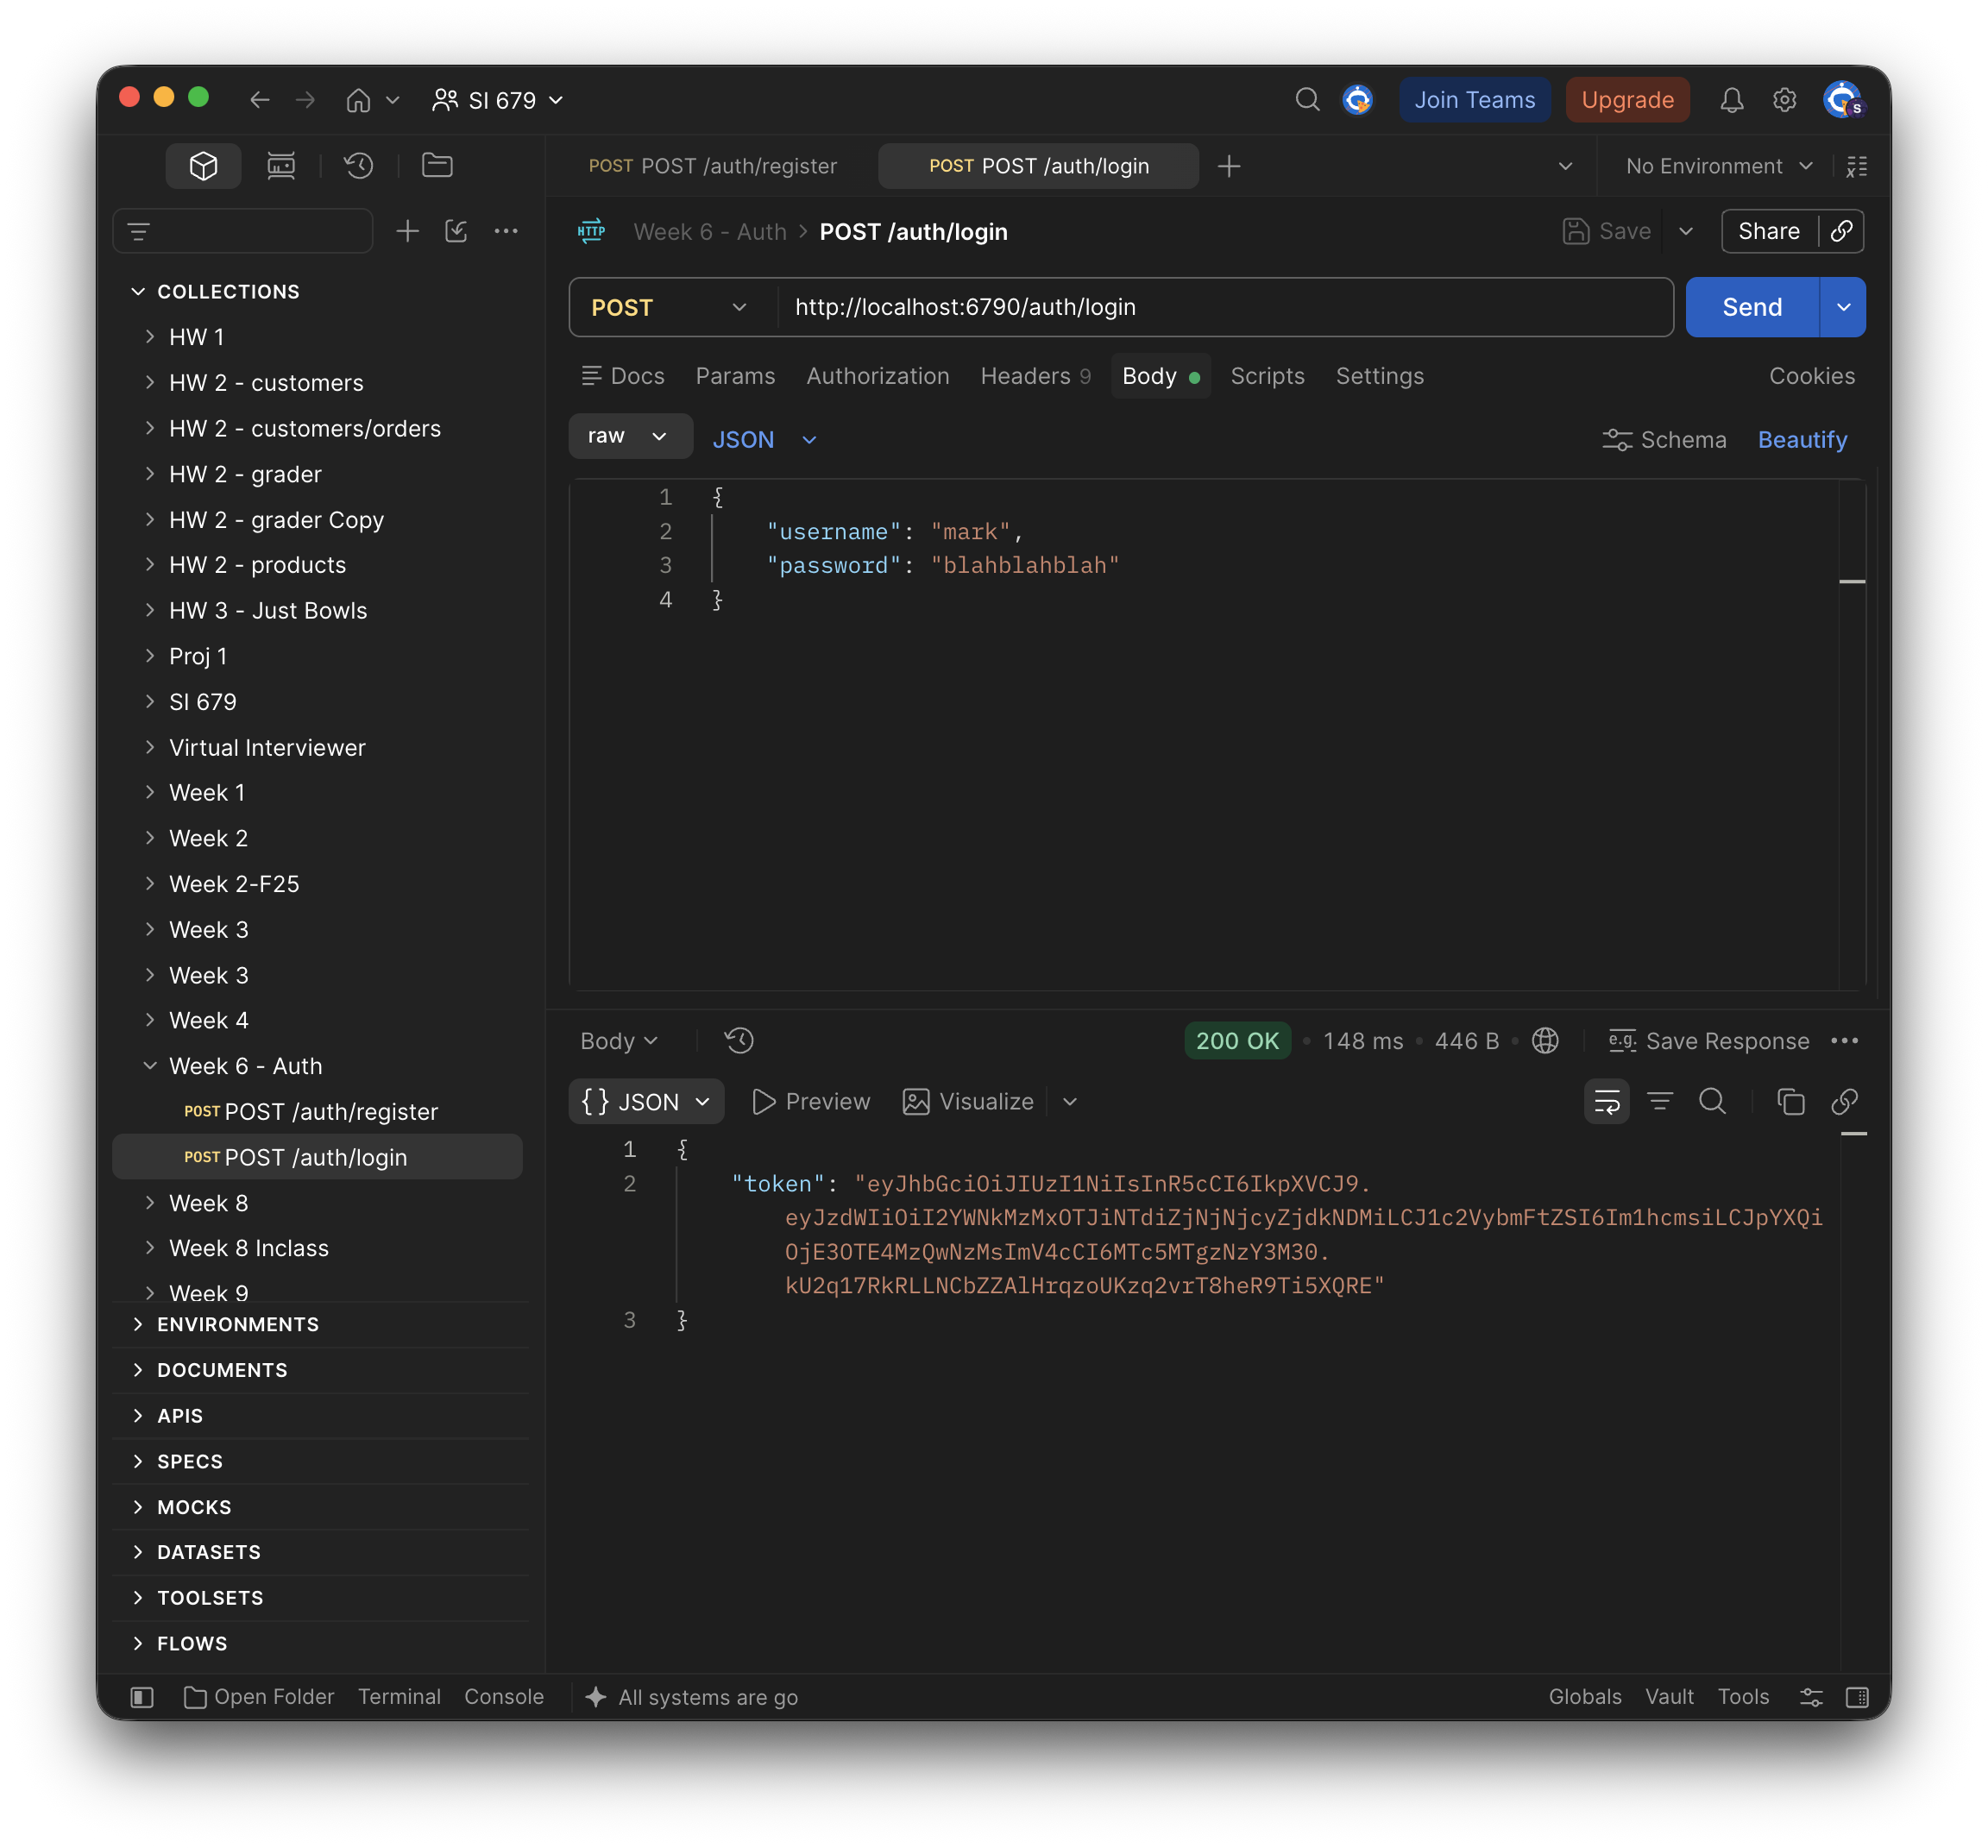
Task: Click the request URL input field
Action: pos(1224,308)
